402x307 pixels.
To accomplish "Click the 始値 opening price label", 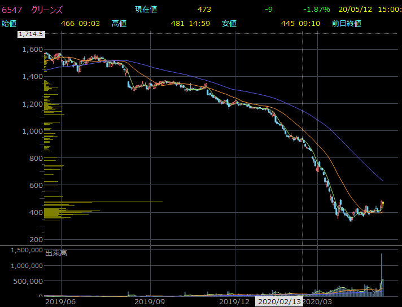I will coord(9,23).
